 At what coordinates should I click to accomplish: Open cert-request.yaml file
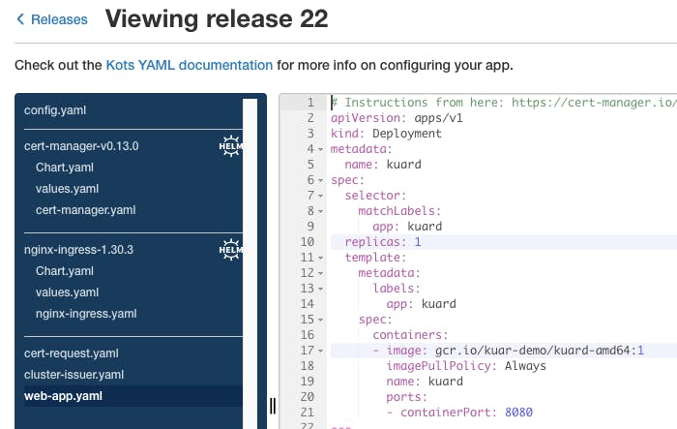click(72, 353)
